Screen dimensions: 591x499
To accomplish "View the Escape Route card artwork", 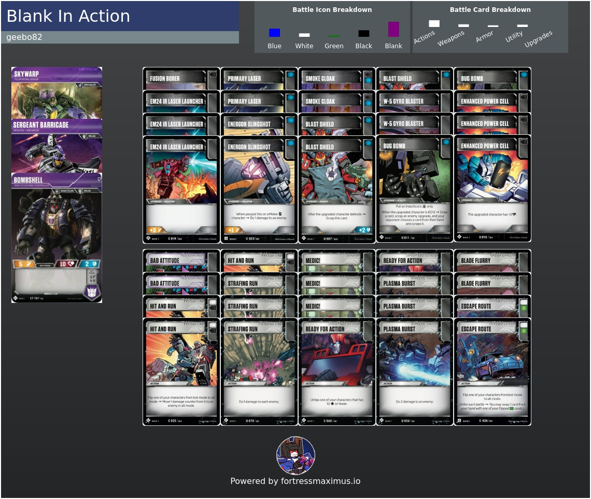I will click(492, 358).
